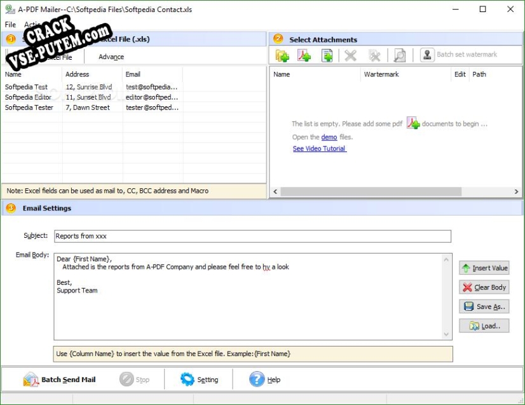The image size is (525, 405).
Task: Switch to the Advance tab
Action: [110, 56]
